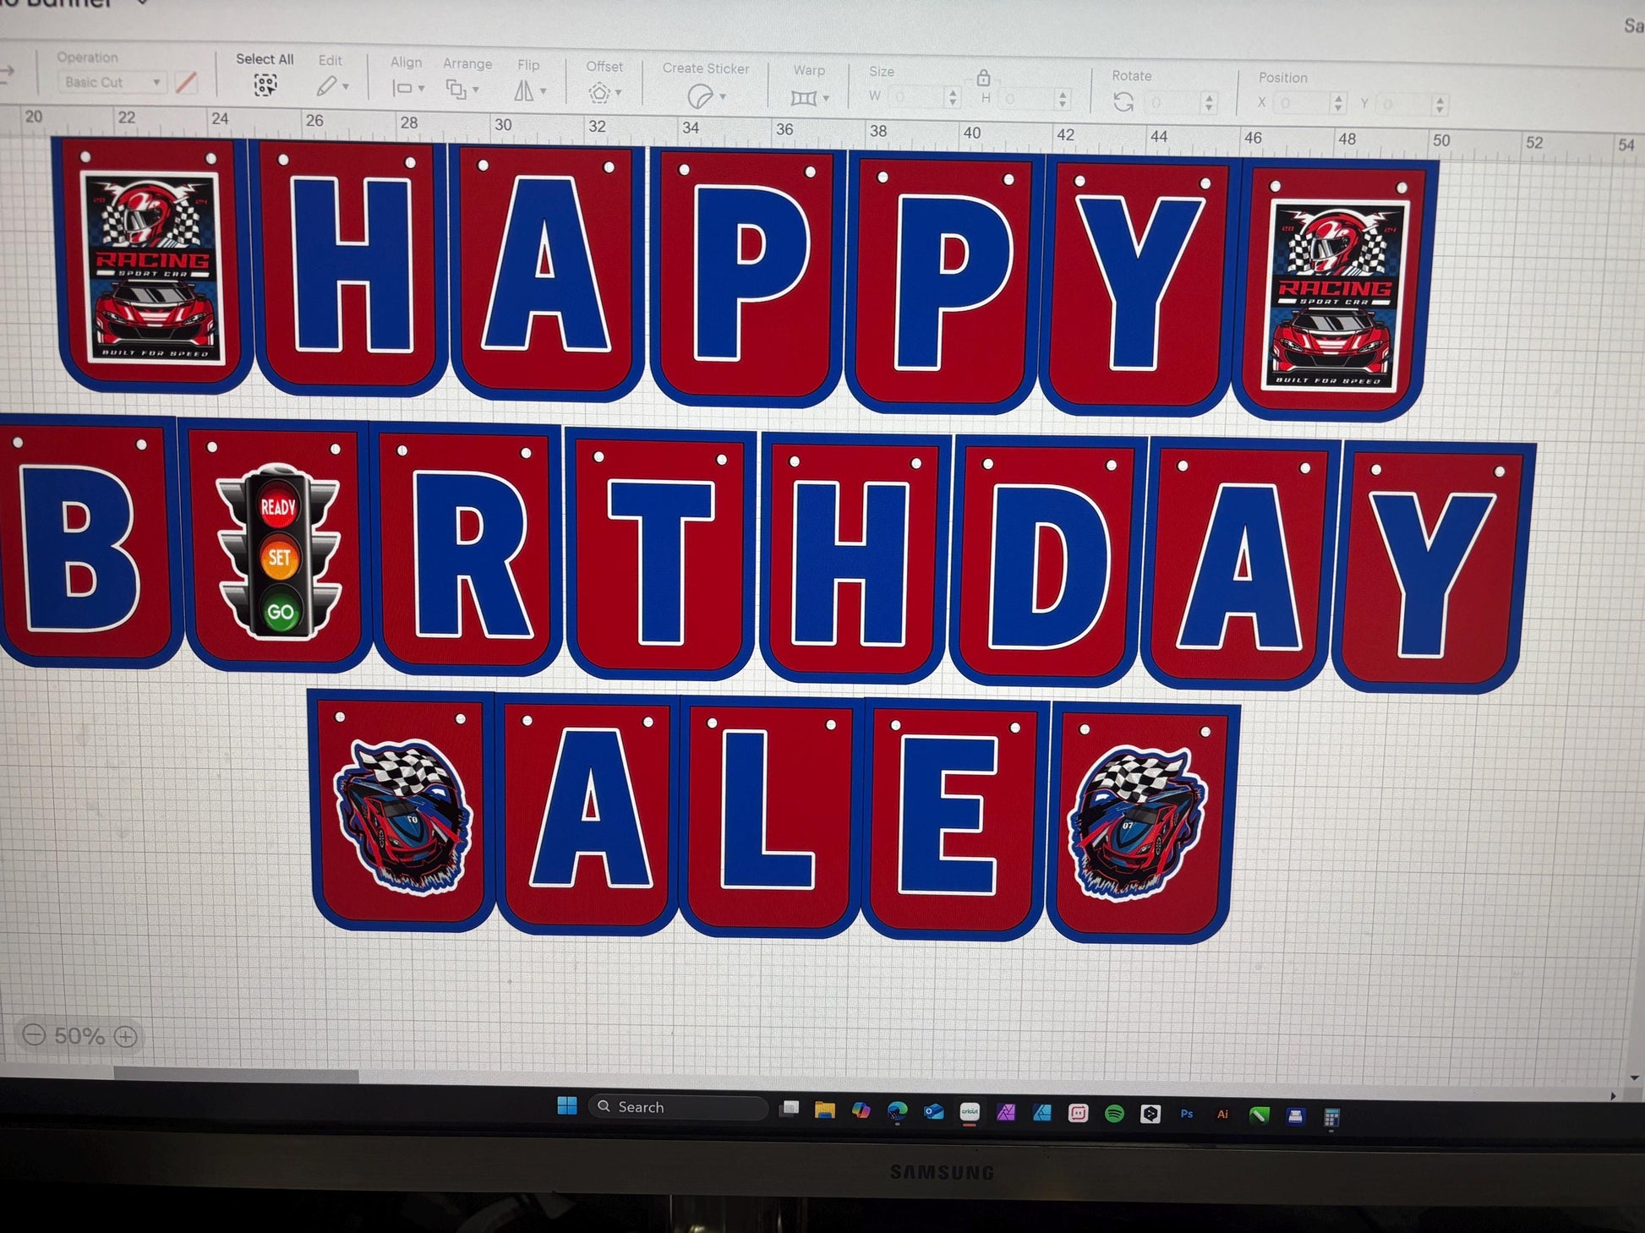The height and width of the screenshot is (1233, 1645).
Task: Click the operation color swatch
Action: (186, 83)
